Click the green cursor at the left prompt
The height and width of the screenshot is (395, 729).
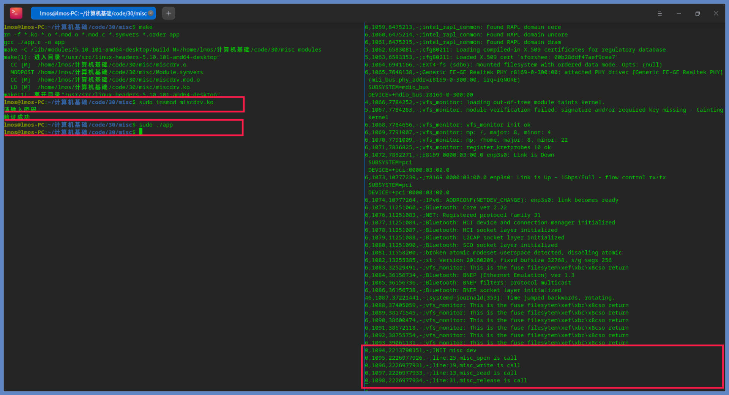pos(141,131)
